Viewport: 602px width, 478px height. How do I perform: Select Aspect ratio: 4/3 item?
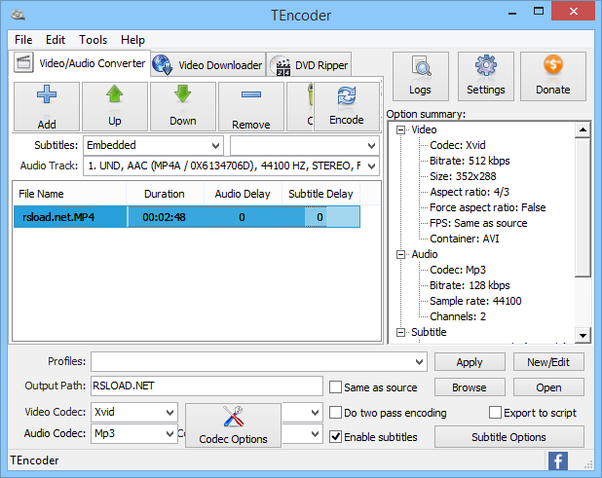(470, 192)
